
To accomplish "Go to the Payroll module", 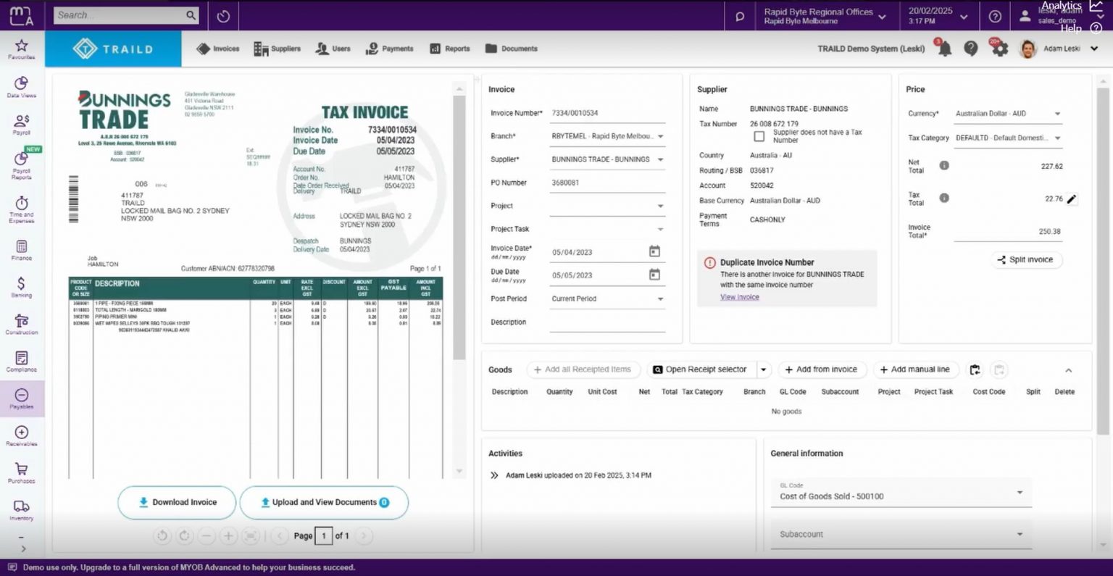I will 22,124.
